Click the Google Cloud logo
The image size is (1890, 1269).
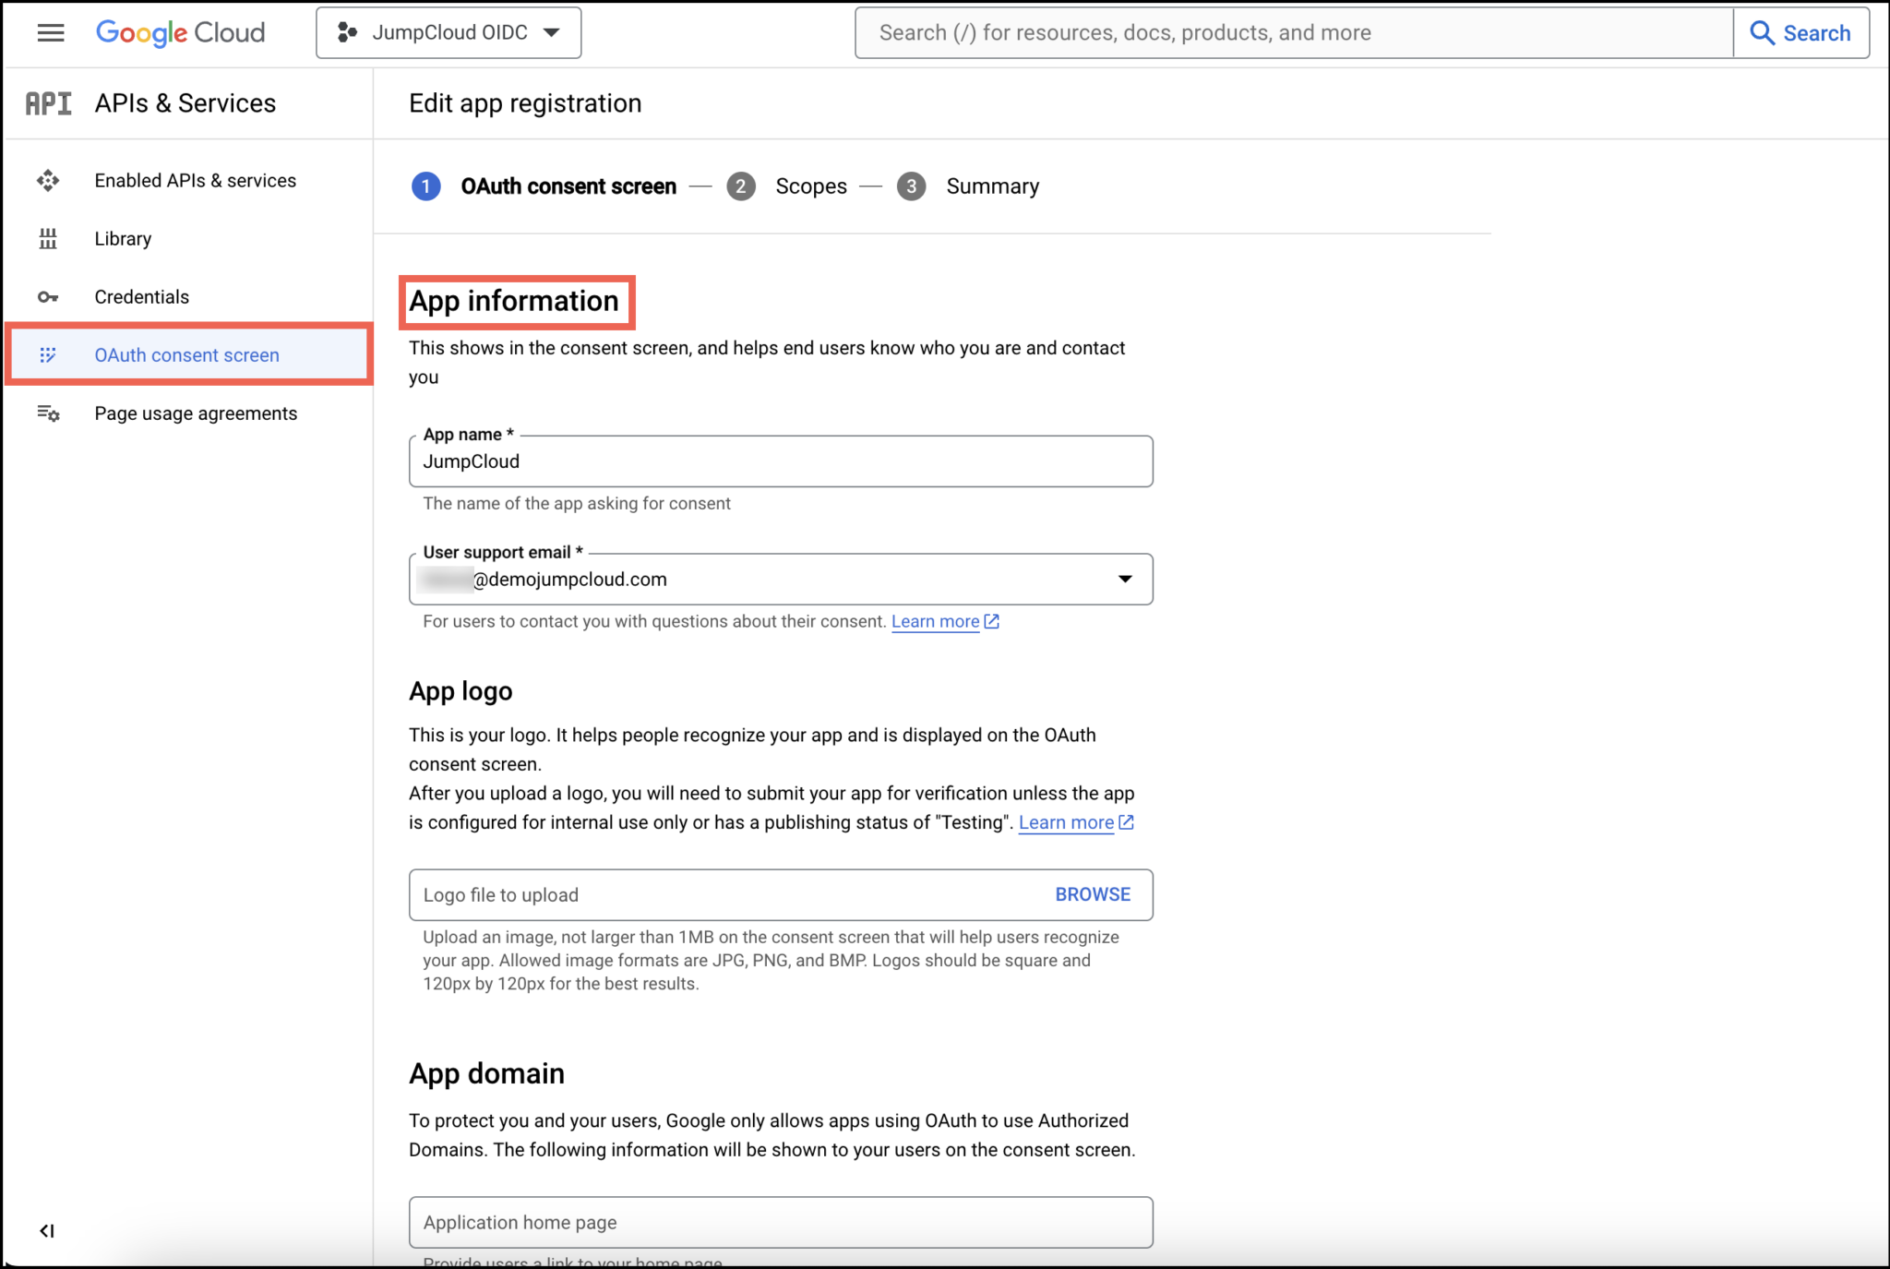pos(180,31)
